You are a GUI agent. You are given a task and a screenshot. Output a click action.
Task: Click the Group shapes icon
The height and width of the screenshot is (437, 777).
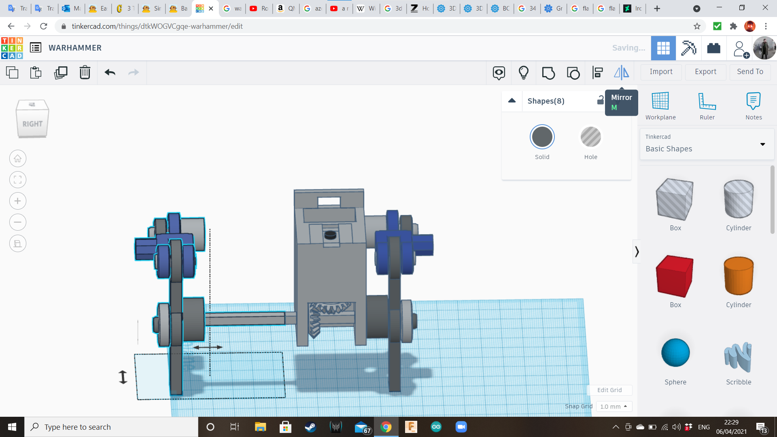pyautogui.click(x=548, y=73)
